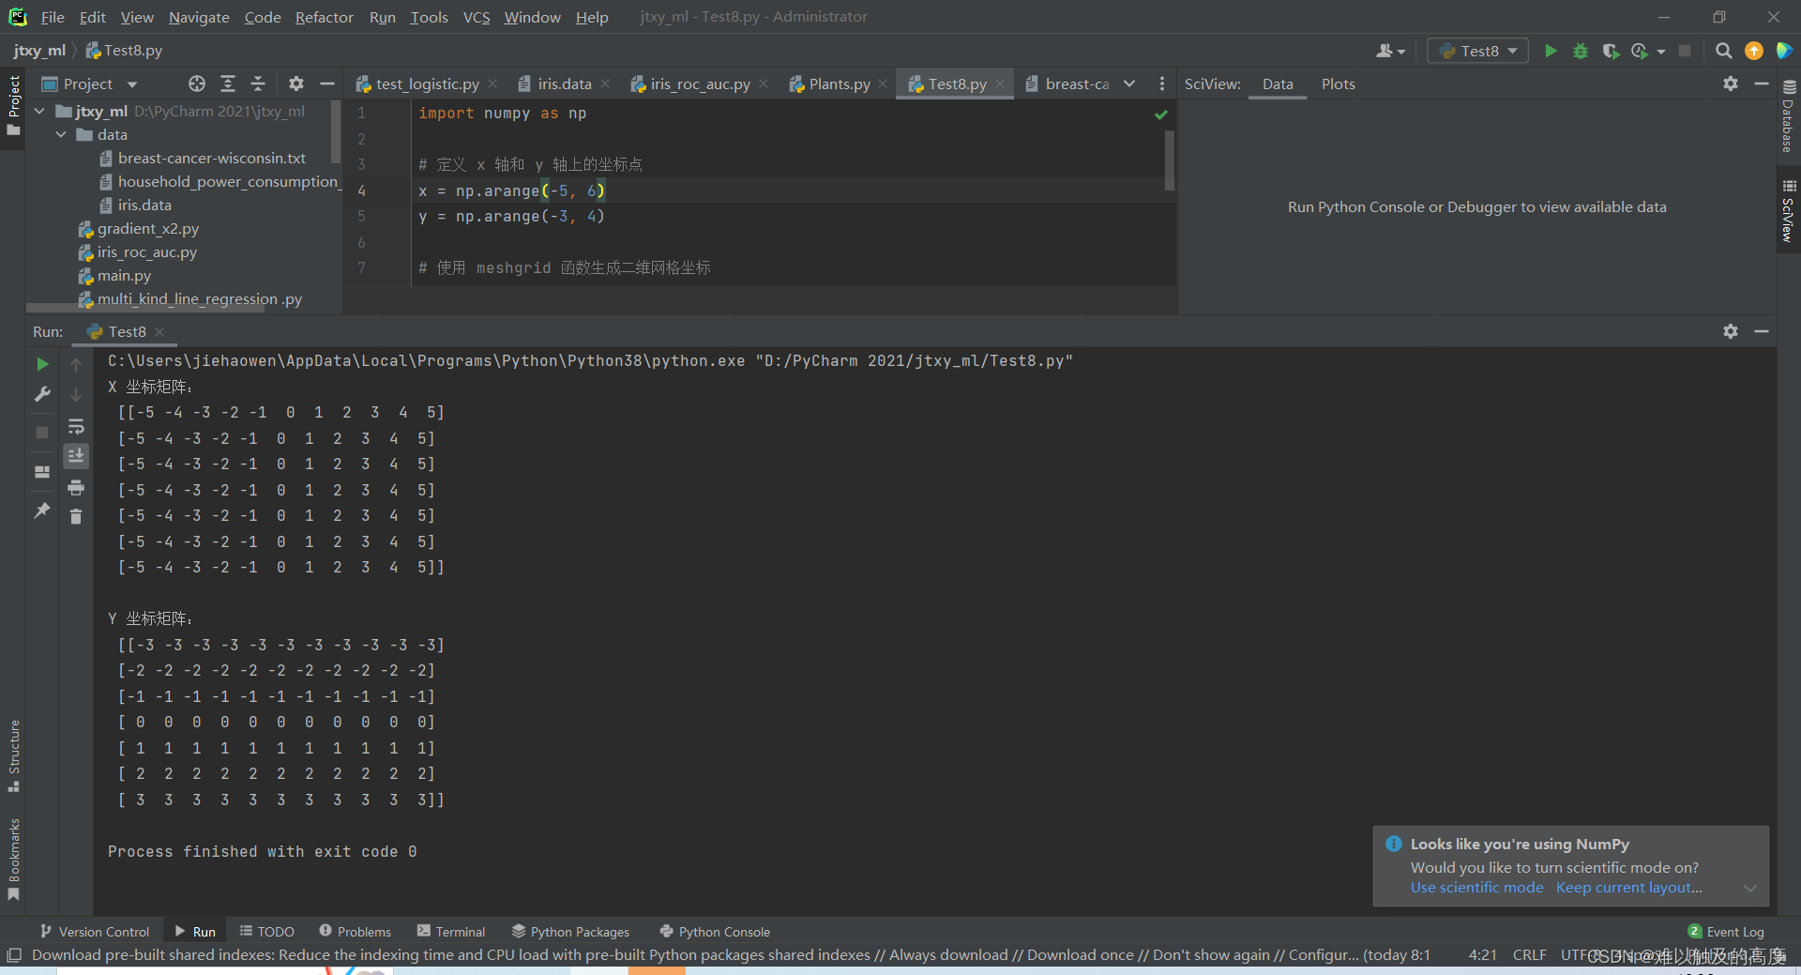
Task: Open the TODO tool window
Action: coord(267,932)
